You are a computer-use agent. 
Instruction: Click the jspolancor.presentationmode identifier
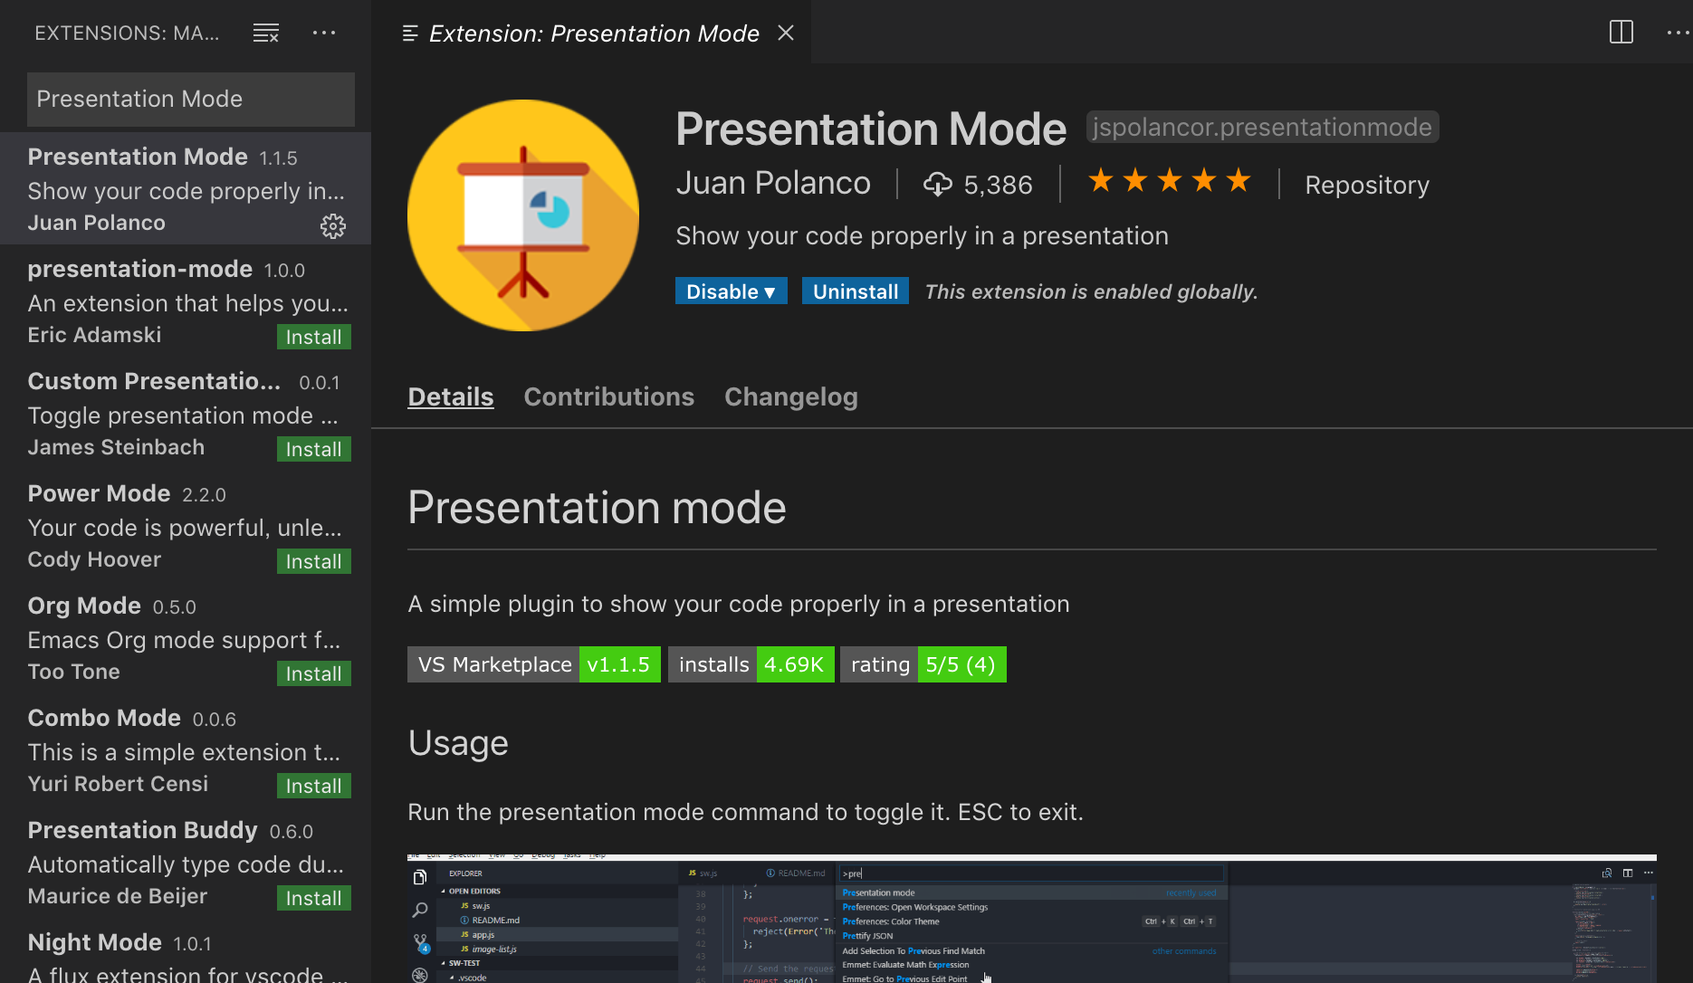1262,127
